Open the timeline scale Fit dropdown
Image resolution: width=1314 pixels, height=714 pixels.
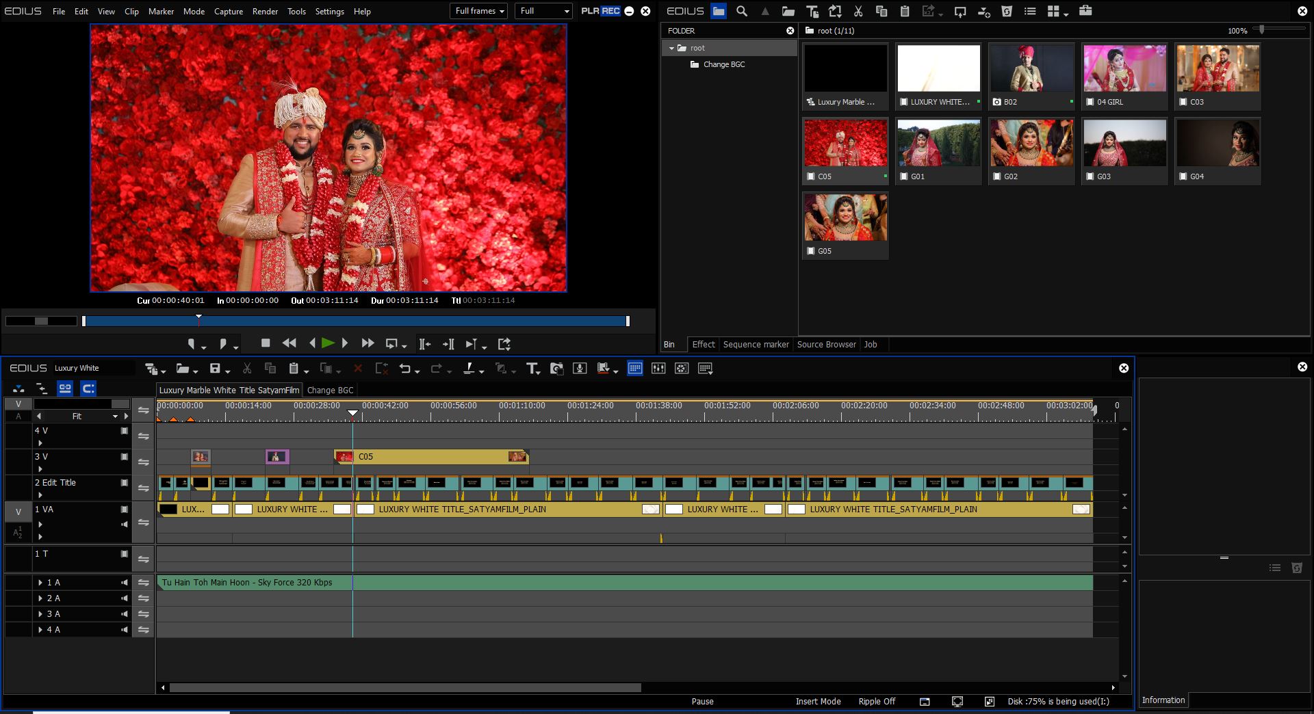[115, 416]
